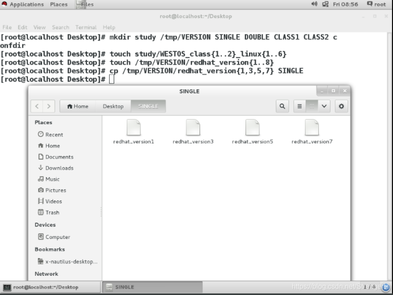Go forward with the right arrow button
393x295 pixels.
click(x=49, y=106)
